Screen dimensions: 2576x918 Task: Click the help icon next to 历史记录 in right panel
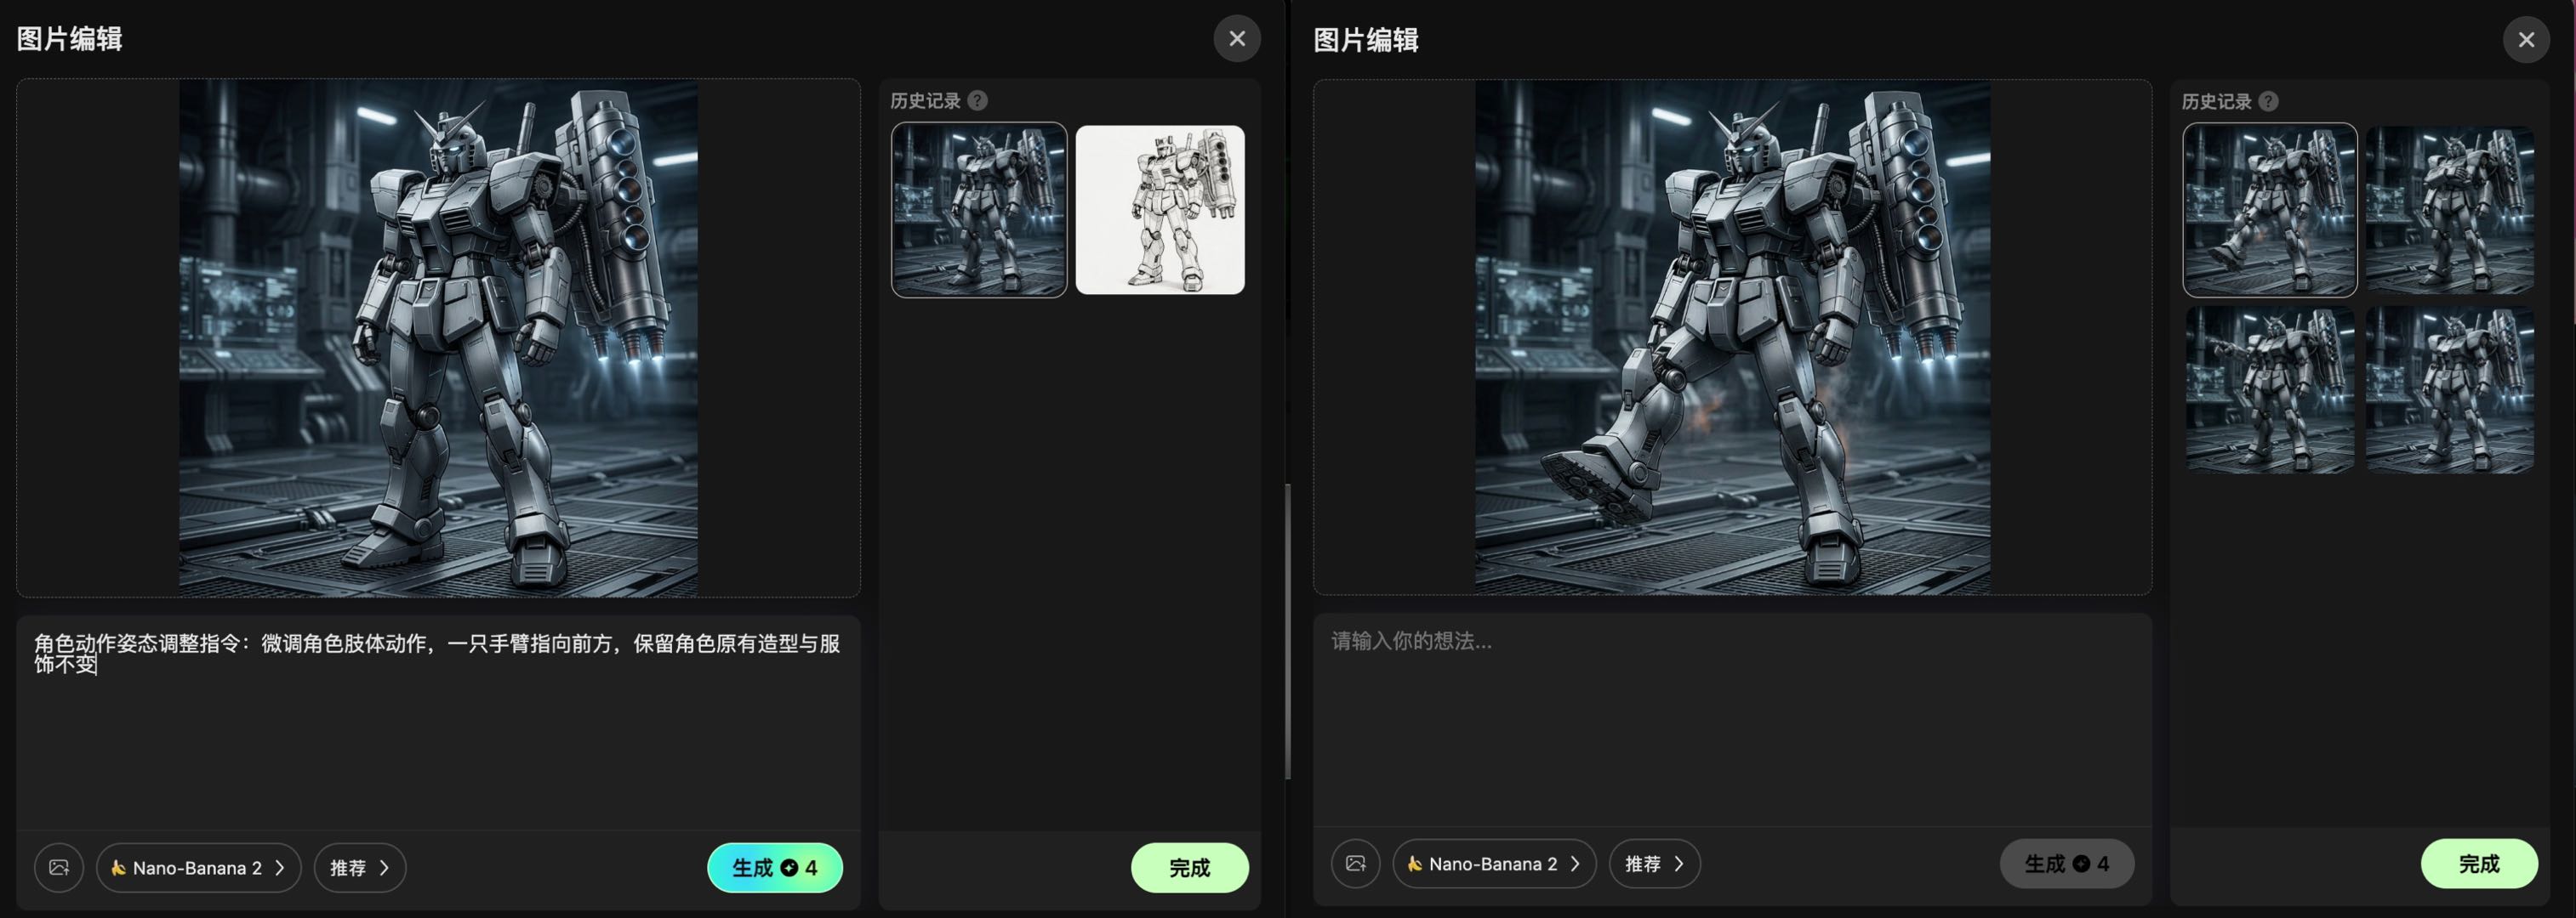point(2269,102)
